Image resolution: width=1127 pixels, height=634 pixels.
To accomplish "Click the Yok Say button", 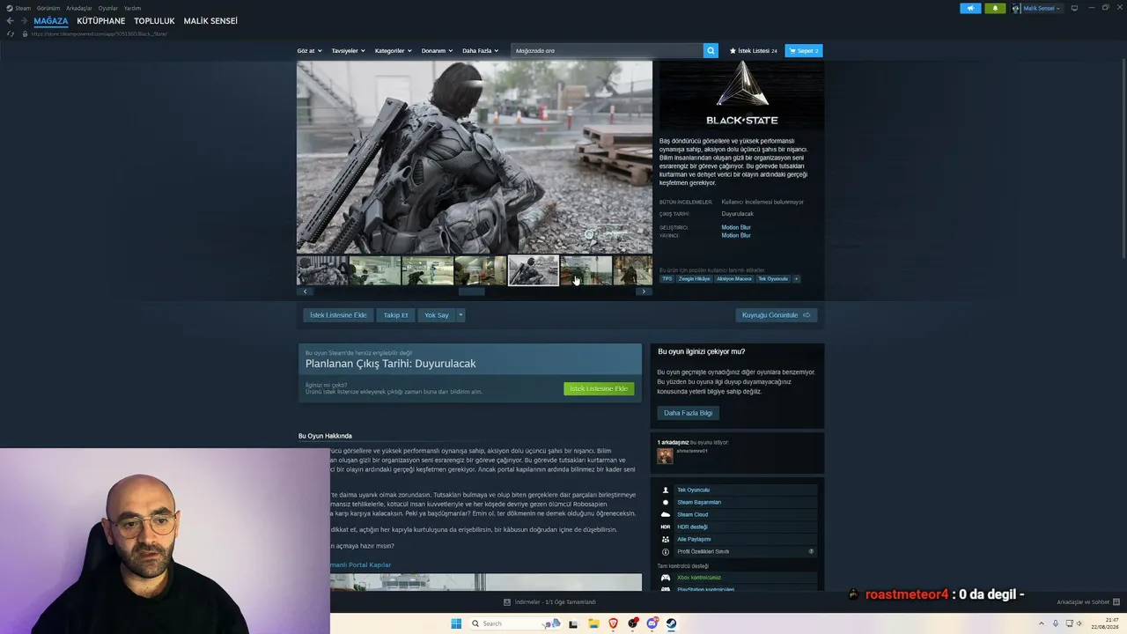I will (437, 315).
